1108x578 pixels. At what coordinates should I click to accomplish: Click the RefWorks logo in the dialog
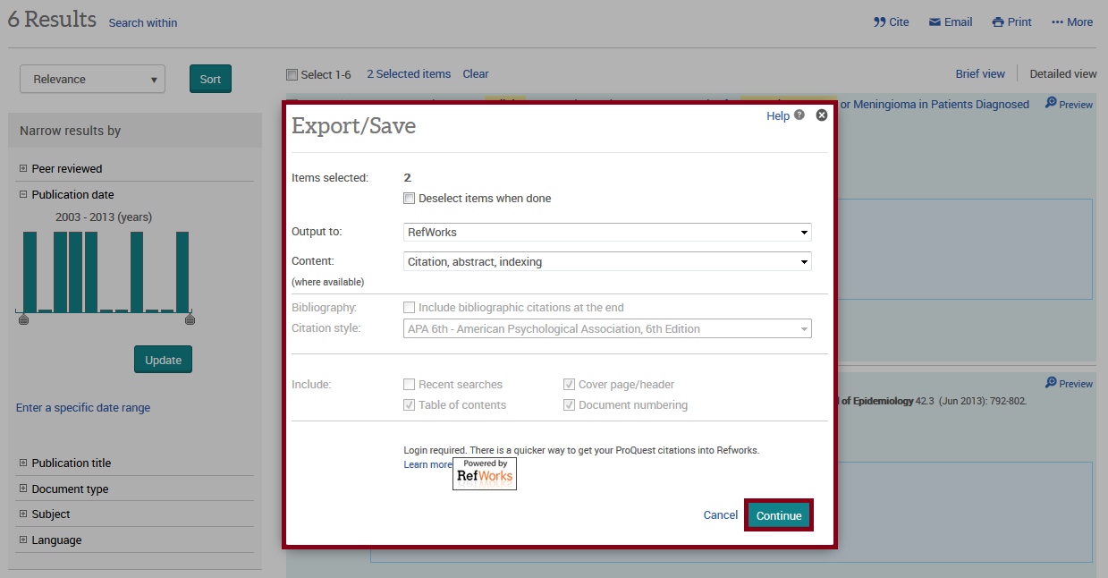484,473
